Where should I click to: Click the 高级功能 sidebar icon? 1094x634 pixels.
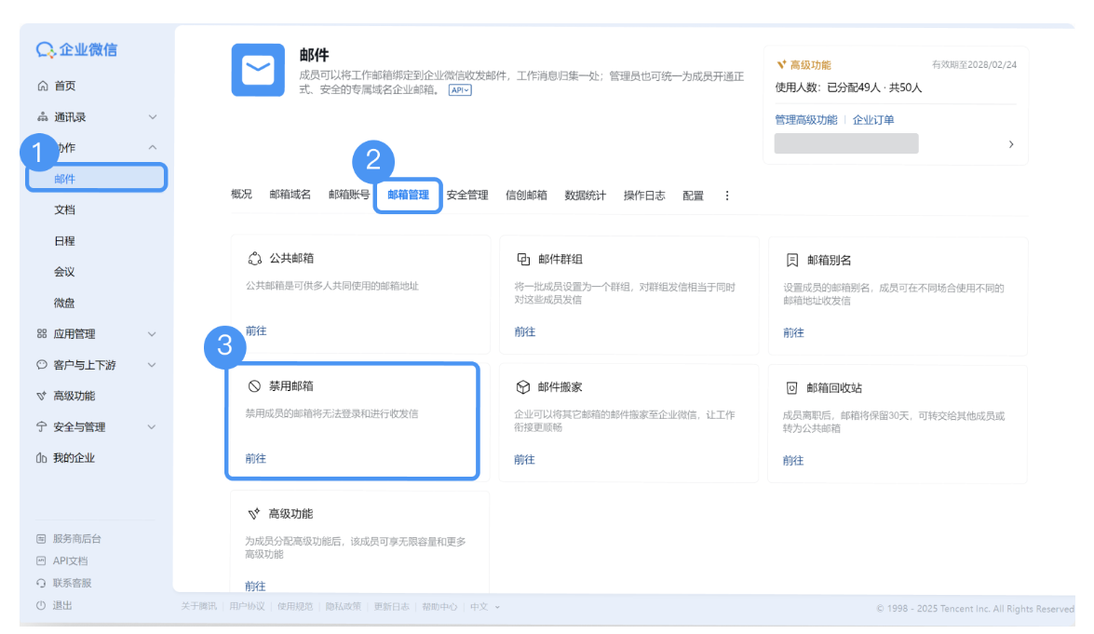click(x=42, y=396)
